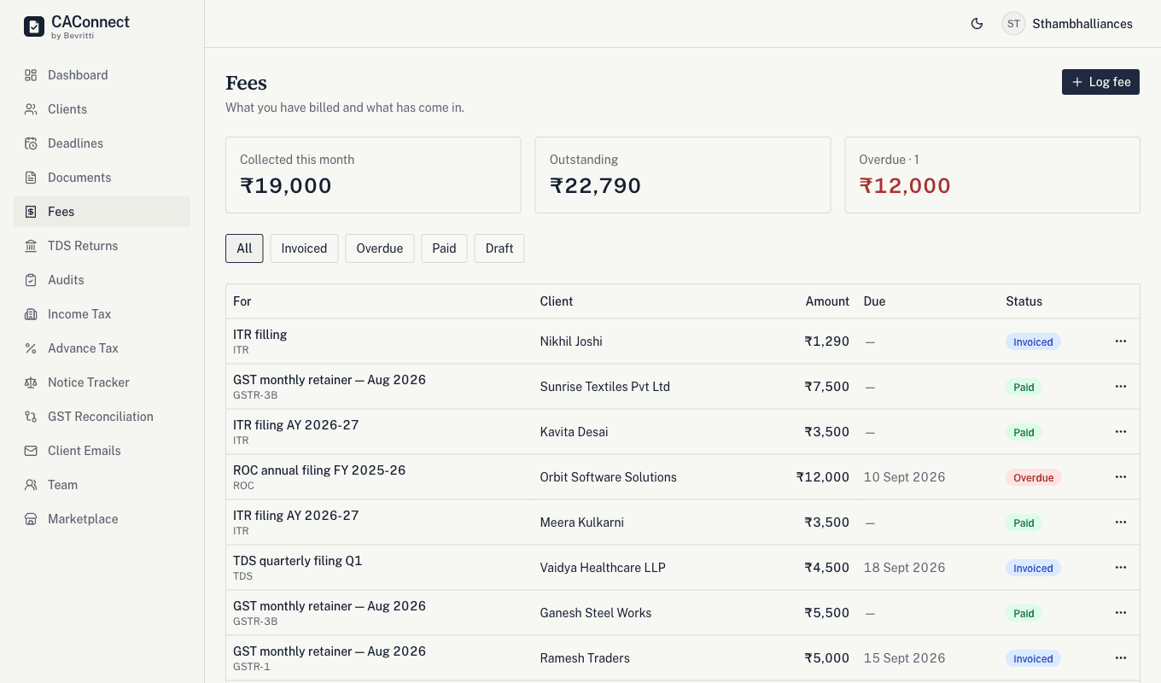Click the ST user avatar
Image resolution: width=1161 pixels, height=683 pixels.
click(x=1013, y=24)
